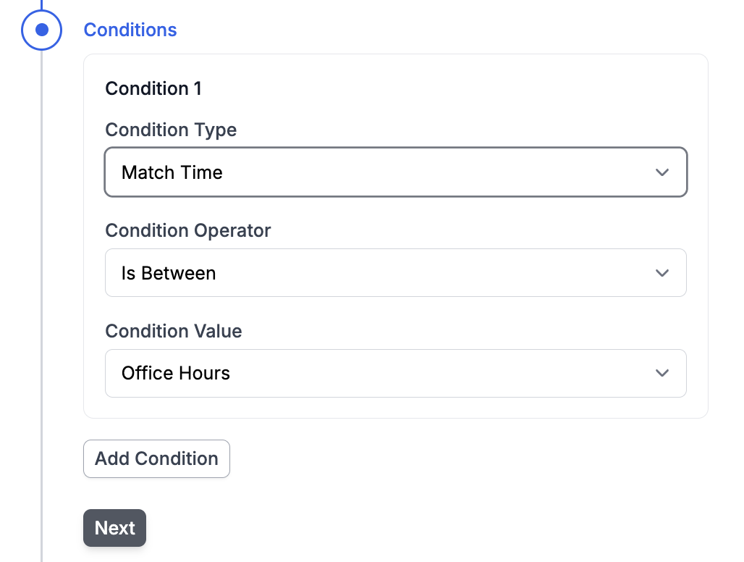Click the Conditions step circle indicator

tap(41, 30)
